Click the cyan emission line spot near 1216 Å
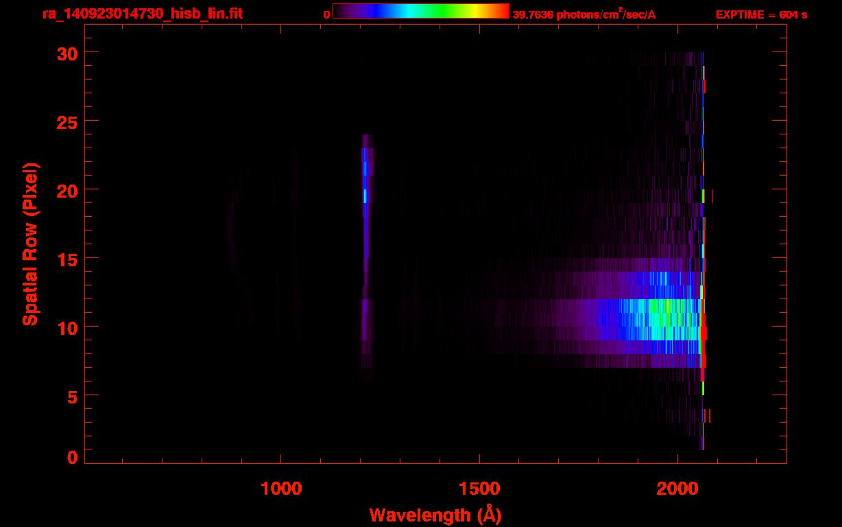The width and height of the screenshot is (842, 527). pyautogui.click(x=365, y=196)
